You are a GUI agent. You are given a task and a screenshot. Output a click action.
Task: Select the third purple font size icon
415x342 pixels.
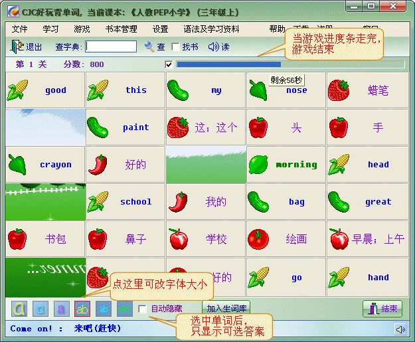pyautogui.click(x=61, y=309)
